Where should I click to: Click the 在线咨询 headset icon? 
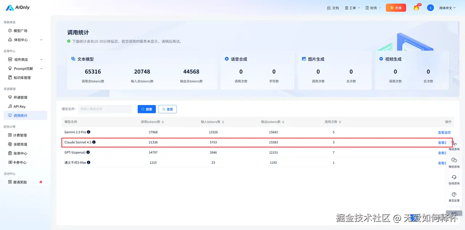[x=454, y=177]
